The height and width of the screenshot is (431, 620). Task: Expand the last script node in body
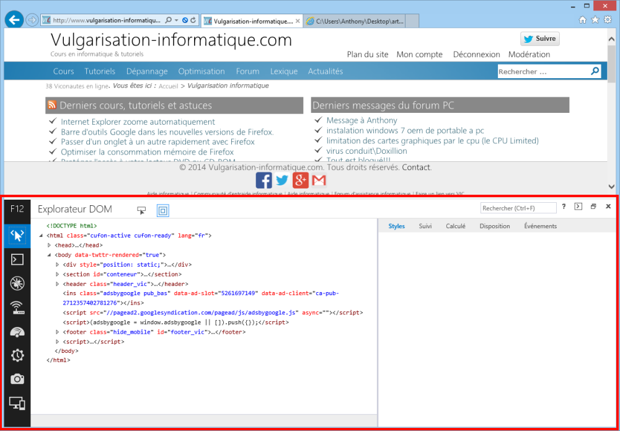click(58, 342)
